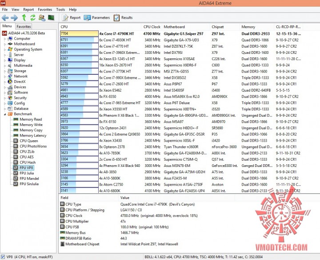Open the Report menu

point(28,9)
